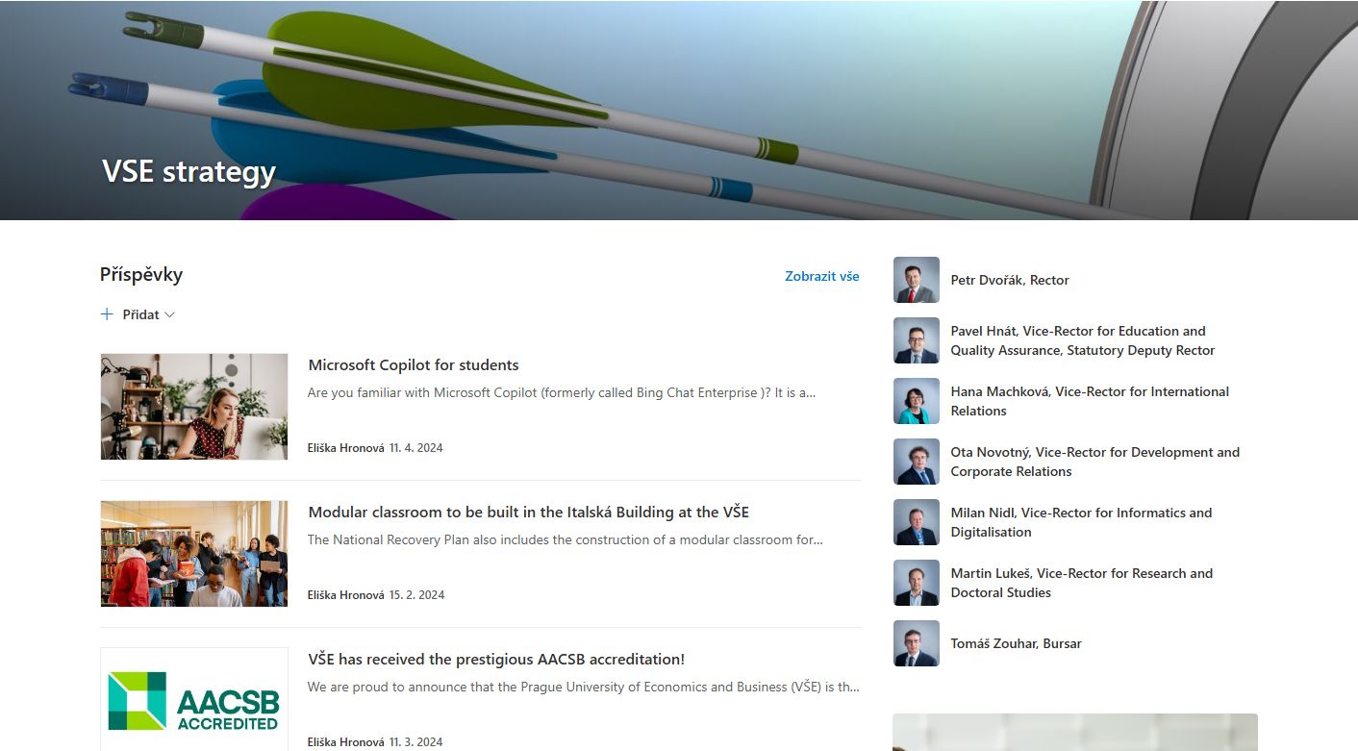Click the Microsoft Copilot article thumbnail
The height and width of the screenshot is (751, 1358).
click(x=194, y=406)
